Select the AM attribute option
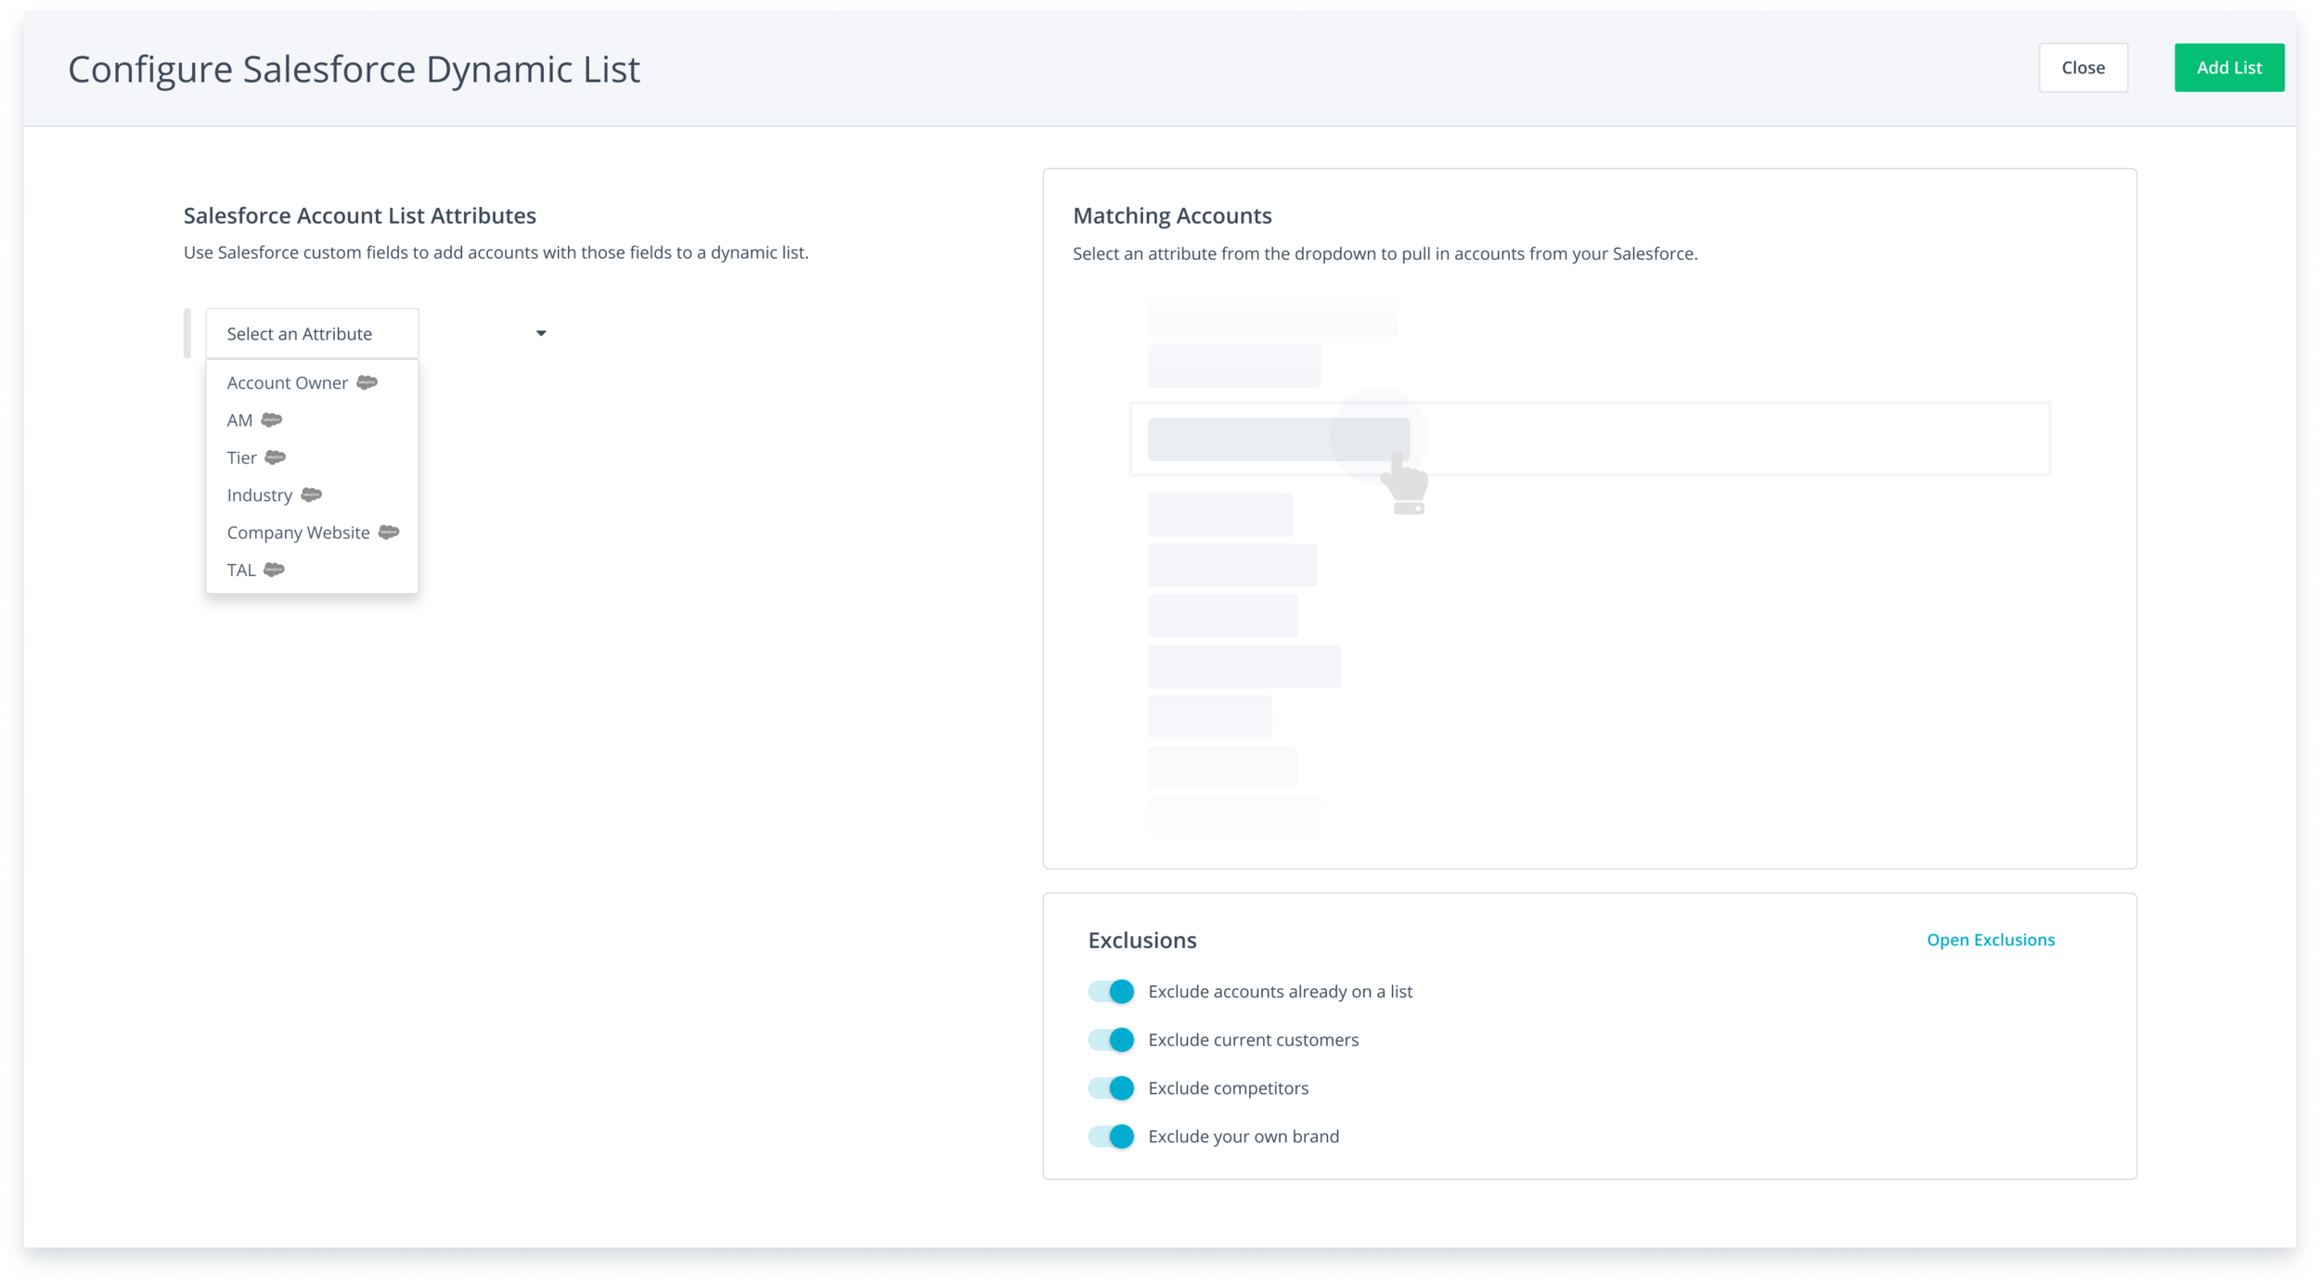The height and width of the screenshot is (1285, 2320). pos(312,420)
